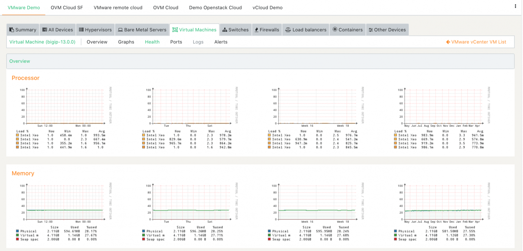This screenshot has width=523, height=251.
Task: Open the Load balancers scale icon
Action: tap(288, 30)
